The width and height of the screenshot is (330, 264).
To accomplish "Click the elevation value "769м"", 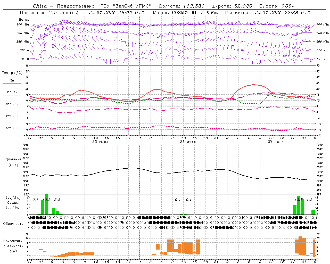I will 288,6.
